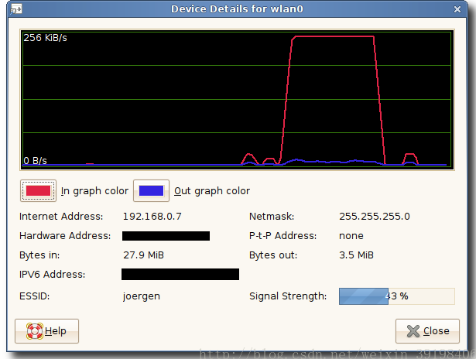Click the Signal Strength progress bar
476x359 pixels.
coord(397,296)
